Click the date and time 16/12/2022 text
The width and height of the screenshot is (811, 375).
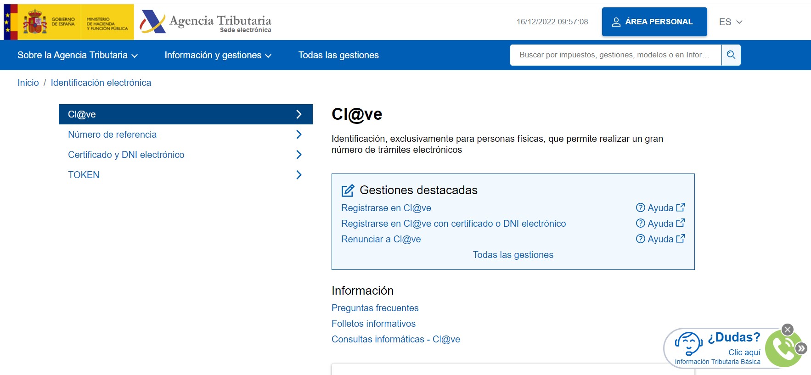(x=552, y=22)
